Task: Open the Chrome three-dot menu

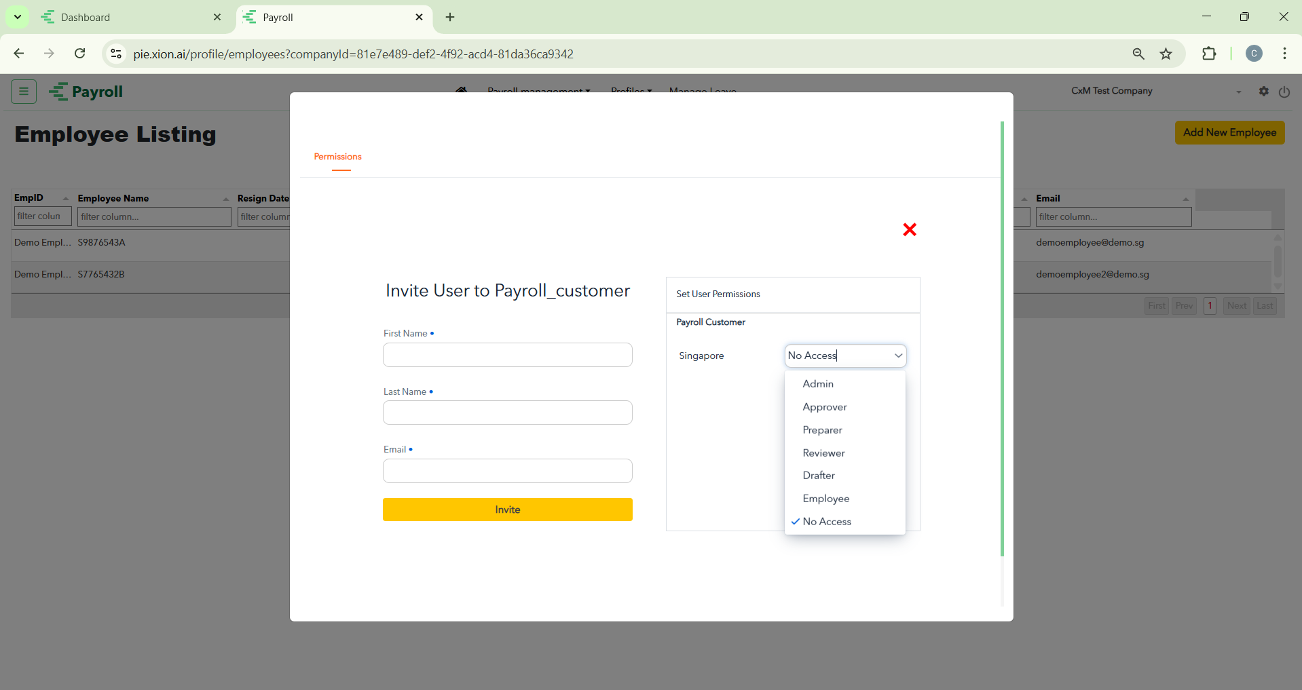Action: click(1284, 54)
